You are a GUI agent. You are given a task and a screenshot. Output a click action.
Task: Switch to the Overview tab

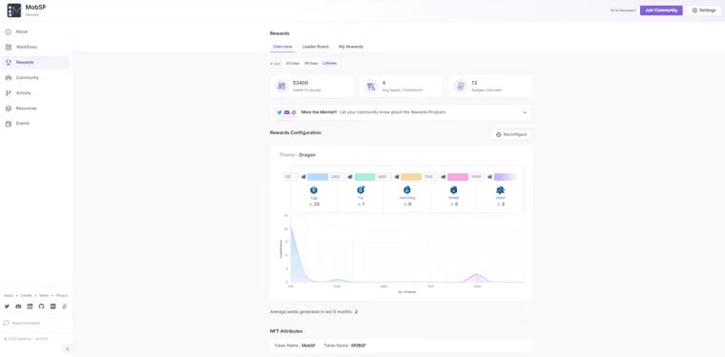click(x=282, y=47)
